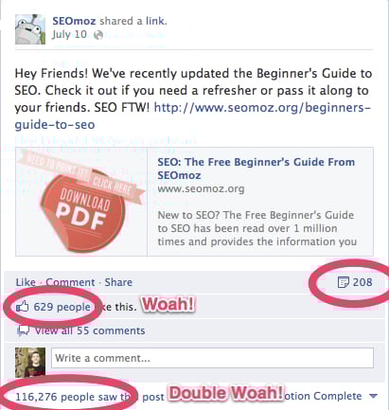Screen dimensions: 389x410
Task: Show the 116,276 people saw this post stats
Action: pos(90,397)
